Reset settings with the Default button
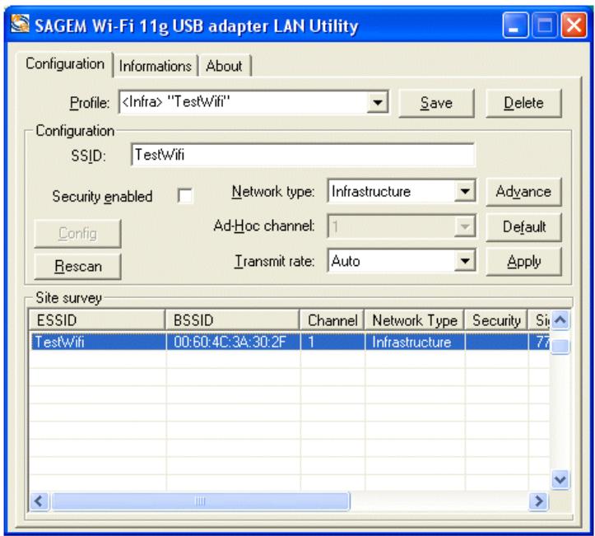This screenshot has width=595, height=536. [523, 226]
